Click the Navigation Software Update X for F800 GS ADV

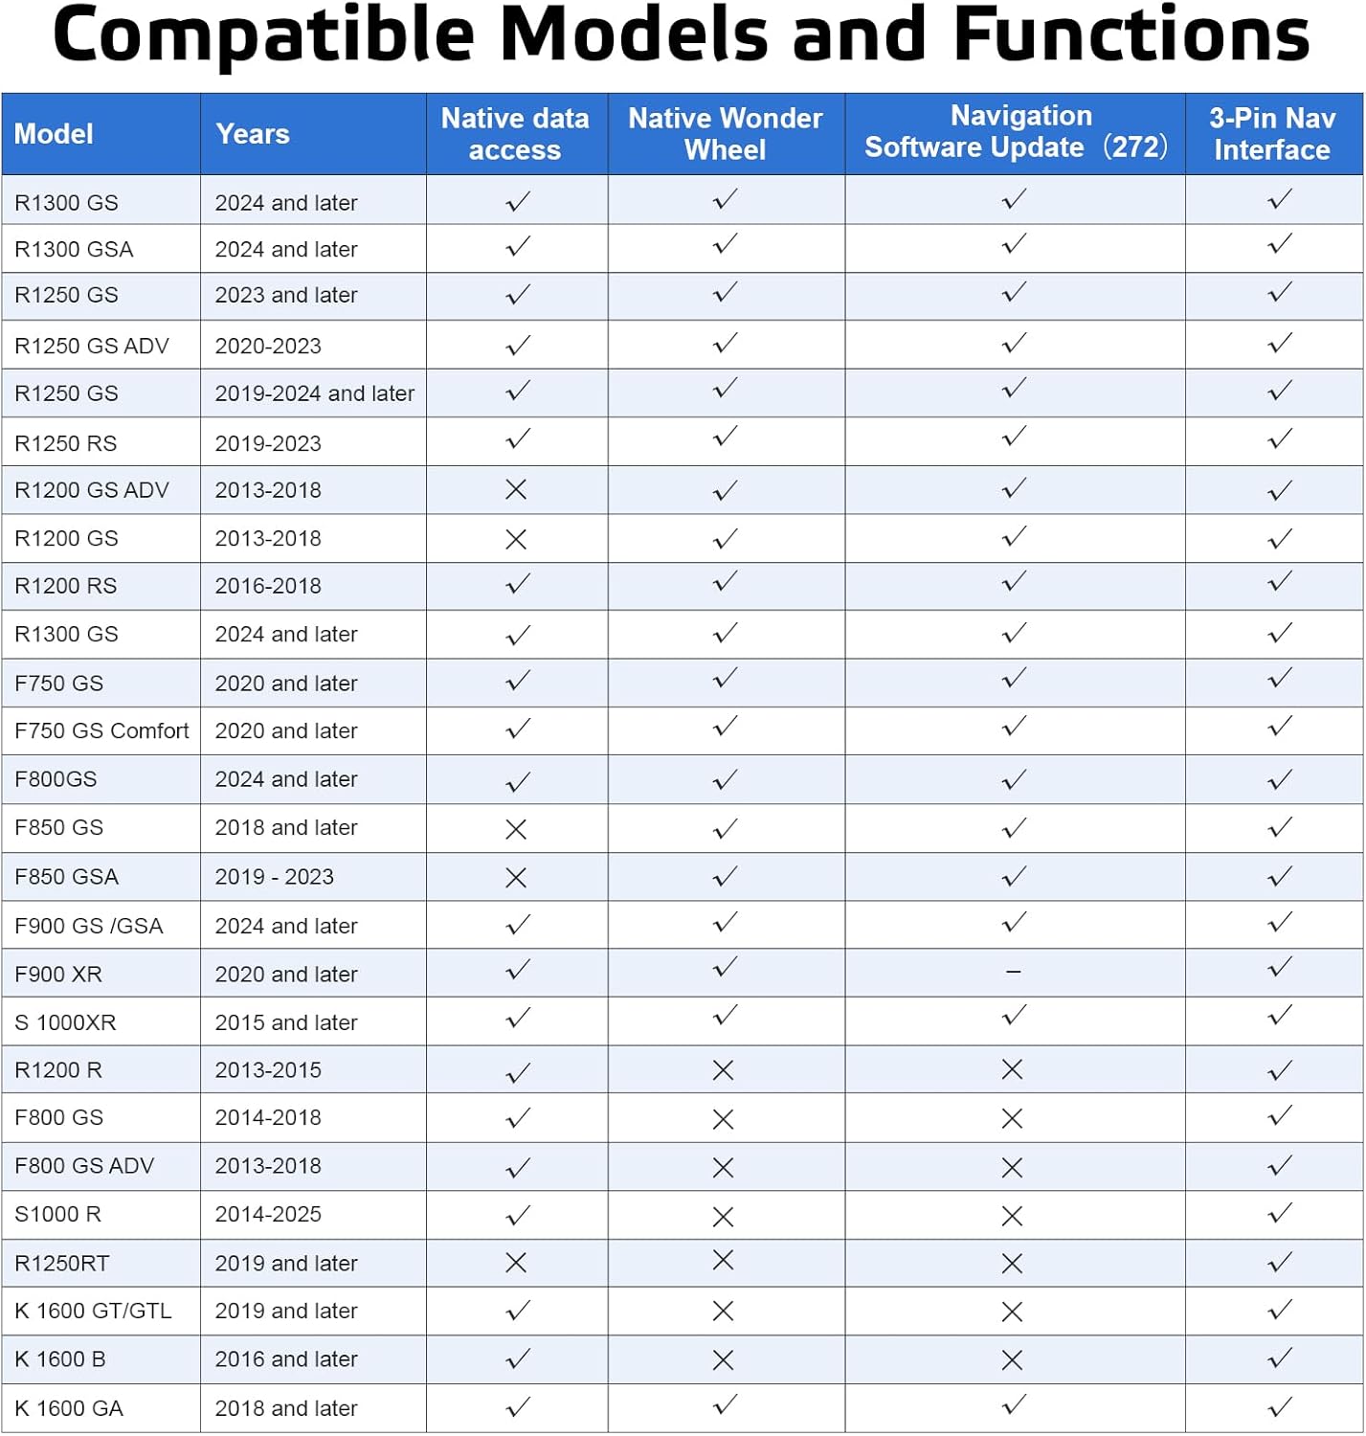1013,1168
